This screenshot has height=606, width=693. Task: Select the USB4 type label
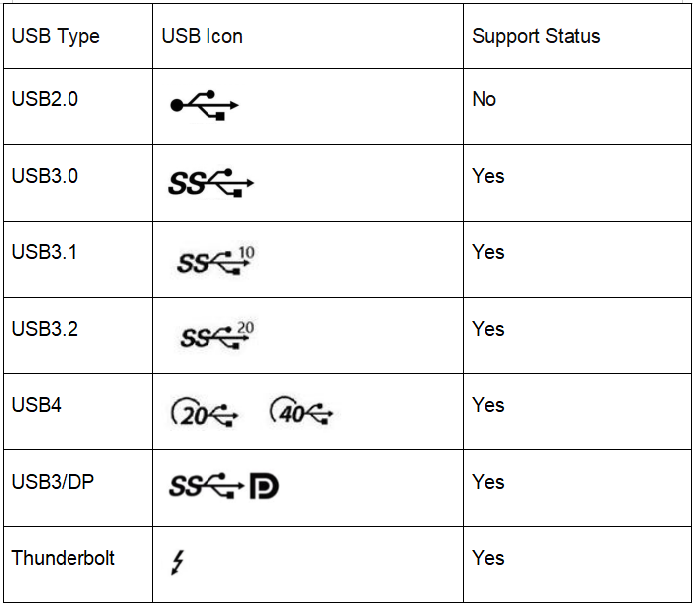36,405
